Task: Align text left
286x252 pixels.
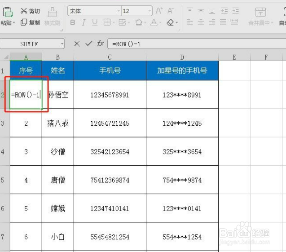Action: click(x=189, y=22)
